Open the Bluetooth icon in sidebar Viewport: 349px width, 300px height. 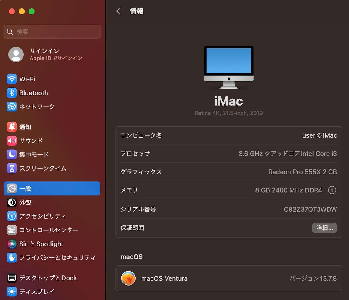coord(12,93)
